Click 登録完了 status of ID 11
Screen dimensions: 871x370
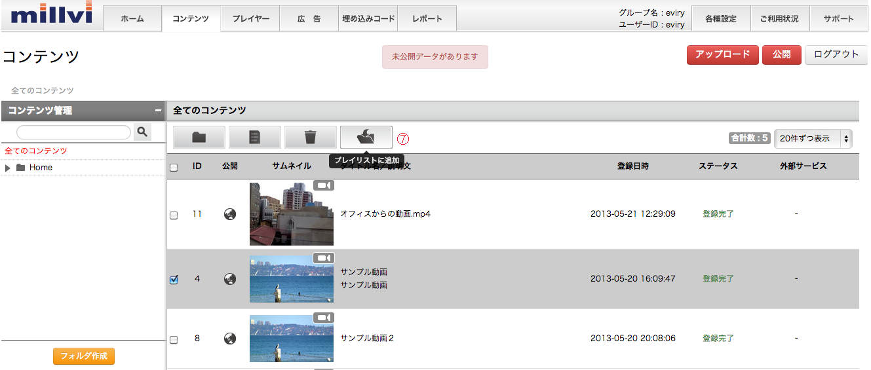(718, 214)
